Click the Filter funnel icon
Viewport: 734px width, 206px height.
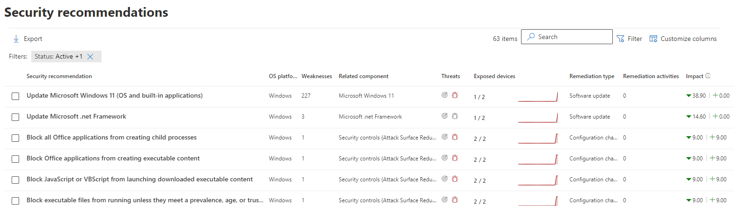click(620, 39)
